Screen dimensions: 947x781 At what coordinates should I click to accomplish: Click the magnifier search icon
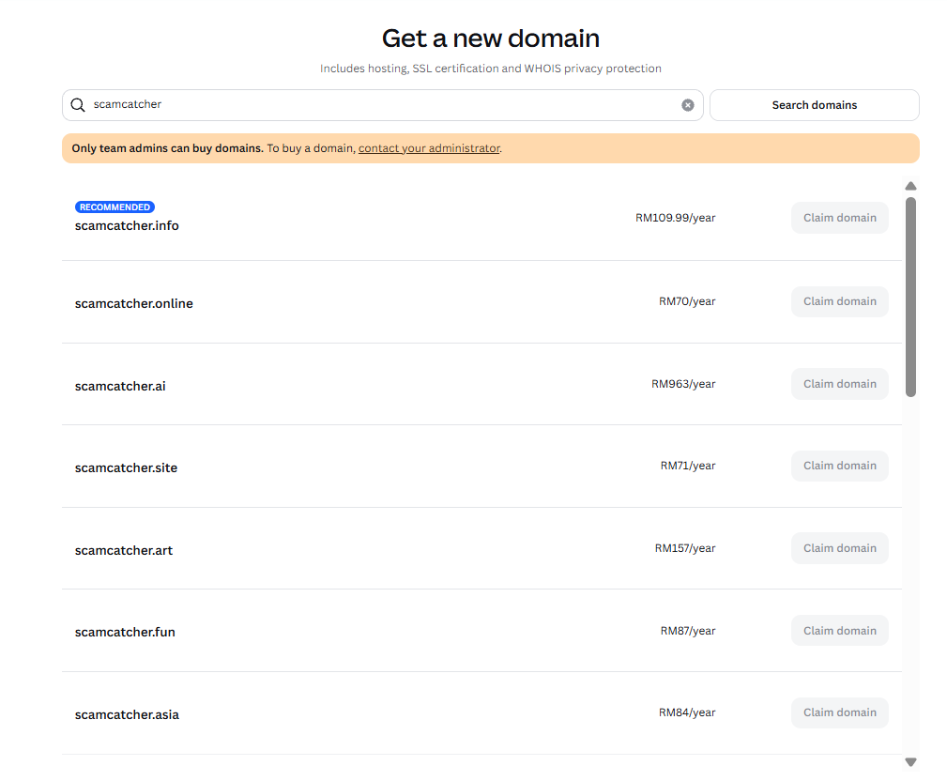coord(78,105)
